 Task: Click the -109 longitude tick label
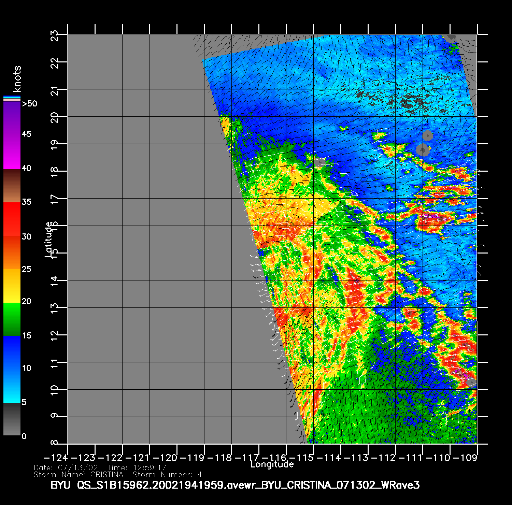point(466,458)
